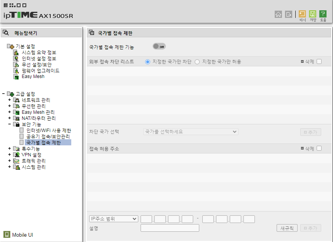This screenshot has width=333, height=242.
Task: Click 무선 설정/보안 wifi icon
Action: click(x=16, y=65)
